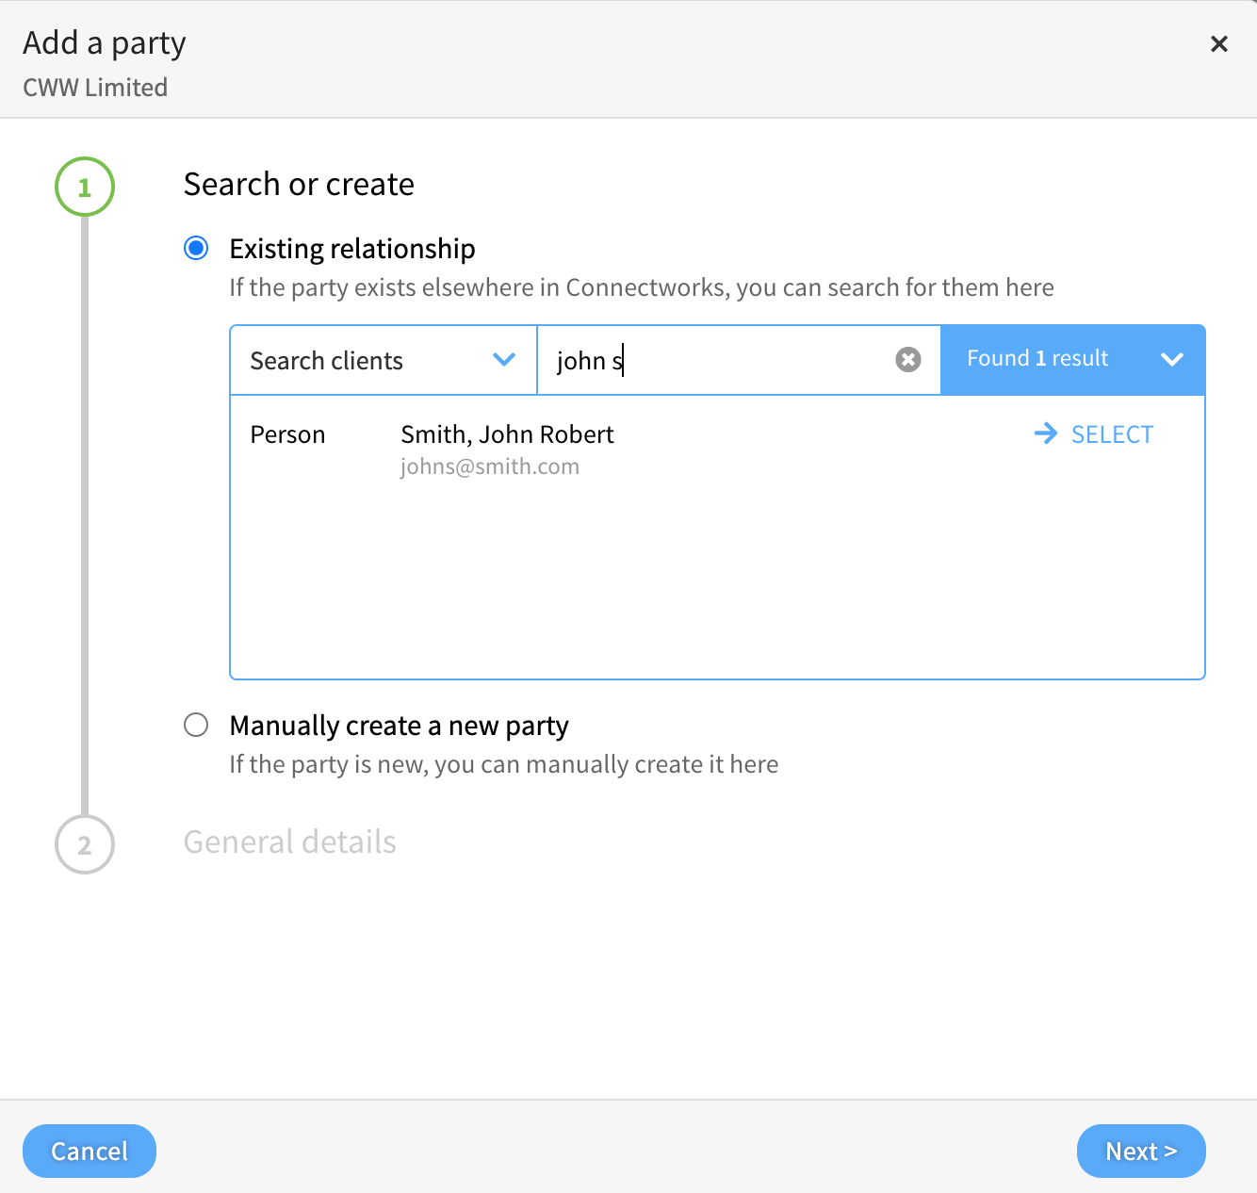The height and width of the screenshot is (1193, 1257).
Task: Click the step 1 circle indicator
Action: [x=85, y=187]
